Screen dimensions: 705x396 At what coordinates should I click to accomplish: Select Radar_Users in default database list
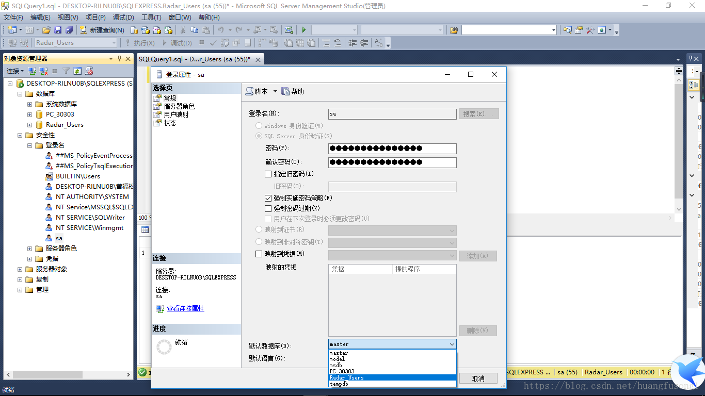tap(392, 377)
